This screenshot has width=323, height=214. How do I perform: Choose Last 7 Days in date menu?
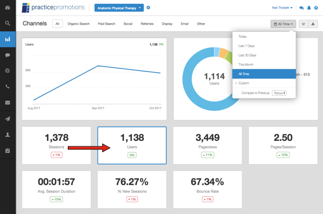264,46
